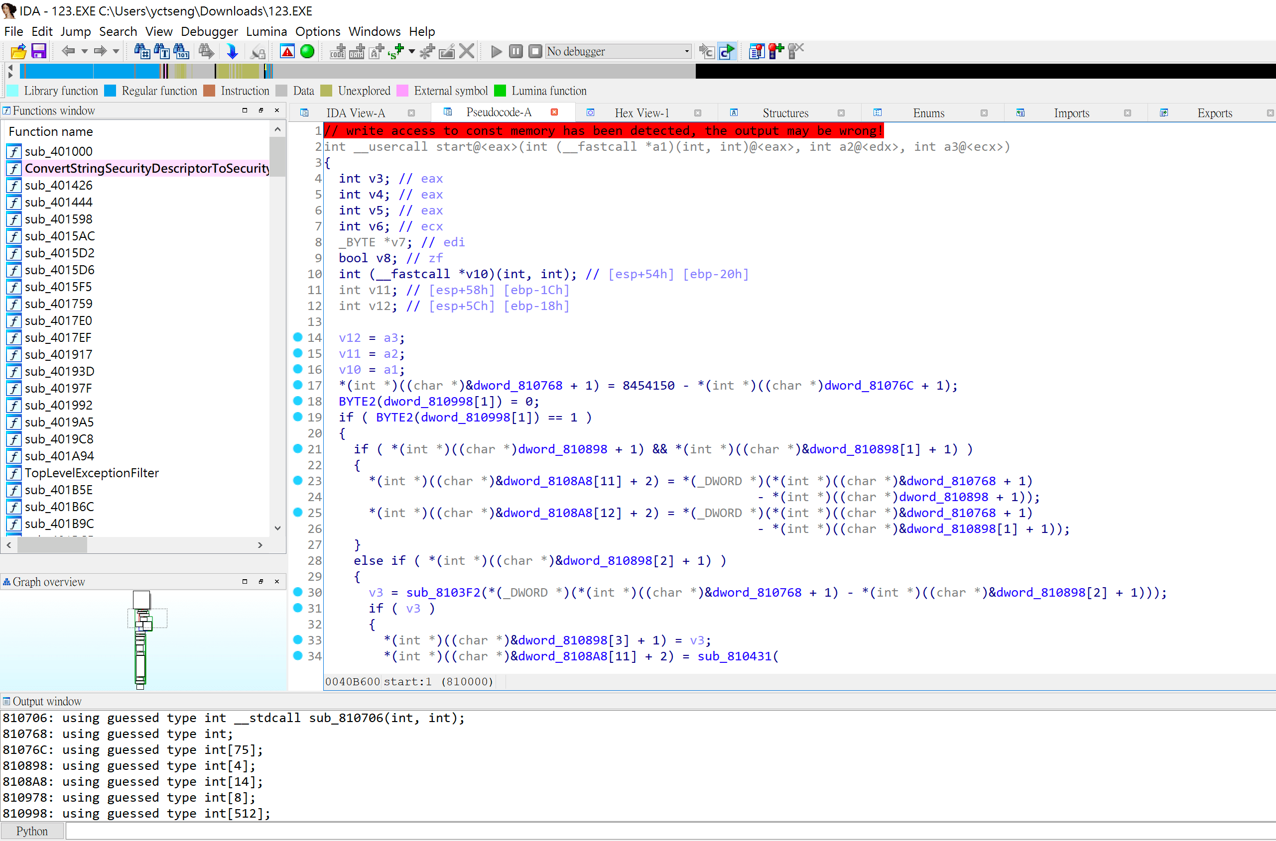The height and width of the screenshot is (841, 1276).
Task: Toggle breakpoint dot on line 17
Action: click(298, 385)
